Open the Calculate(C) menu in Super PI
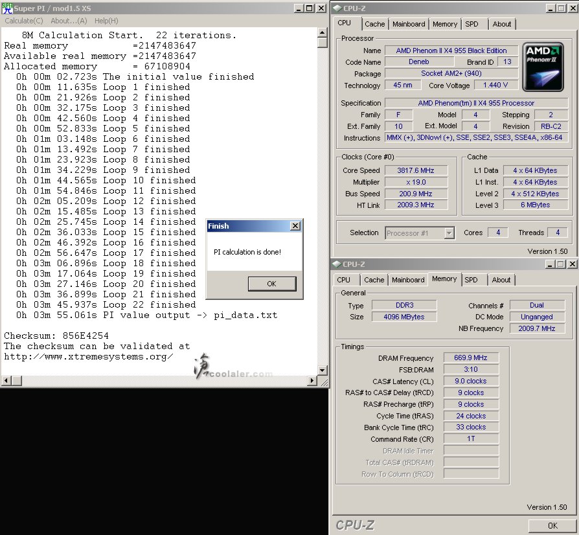The height and width of the screenshot is (535, 579). (x=23, y=21)
